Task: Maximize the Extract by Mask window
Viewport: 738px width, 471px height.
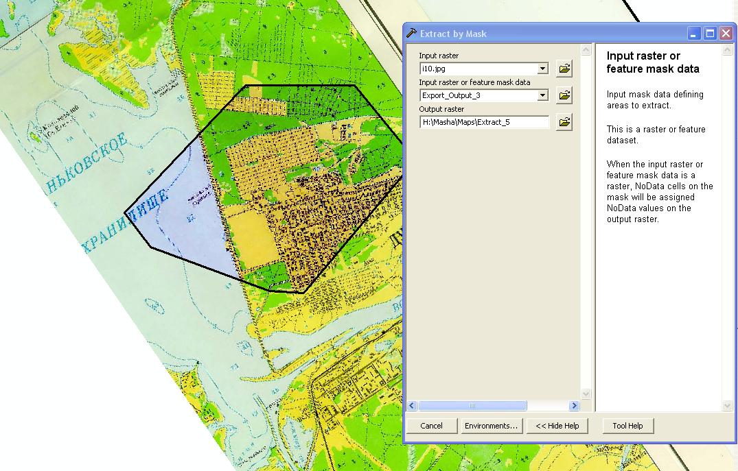Action: pos(711,34)
